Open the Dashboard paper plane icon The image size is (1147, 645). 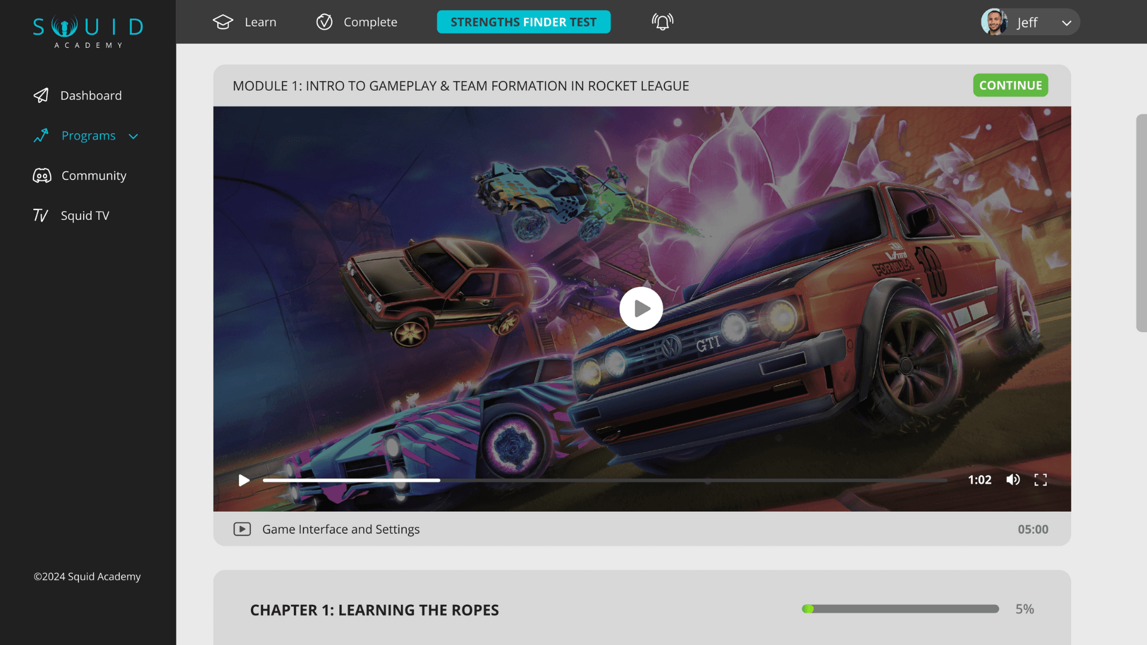tap(41, 96)
